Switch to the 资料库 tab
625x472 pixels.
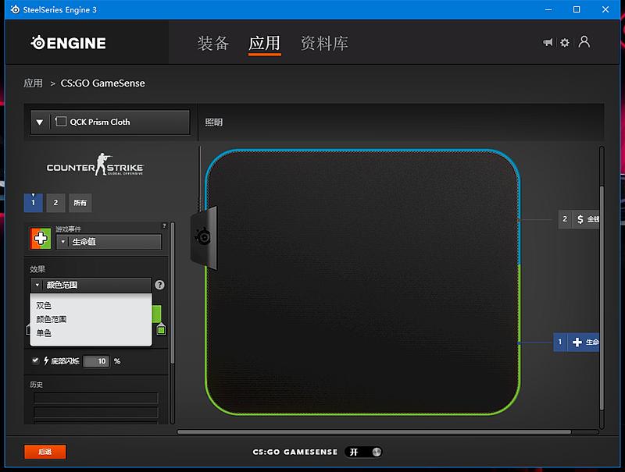coord(324,43)
